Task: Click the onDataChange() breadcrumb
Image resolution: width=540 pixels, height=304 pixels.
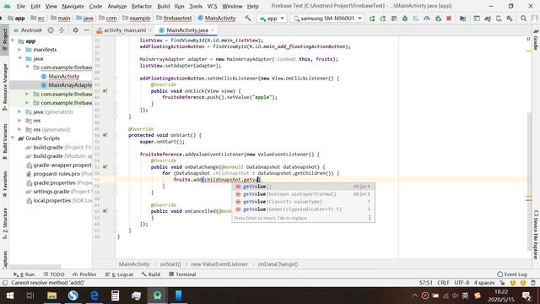Action: (x=278, y=264)
